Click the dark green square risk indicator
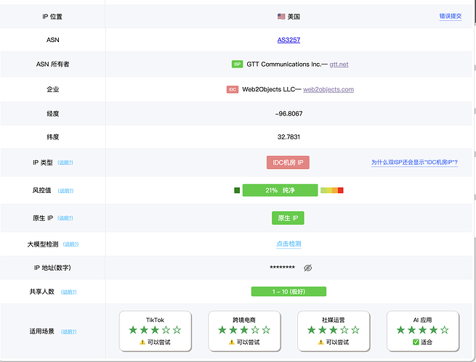Viewport: 476px width, 362px height. (237, 190)
